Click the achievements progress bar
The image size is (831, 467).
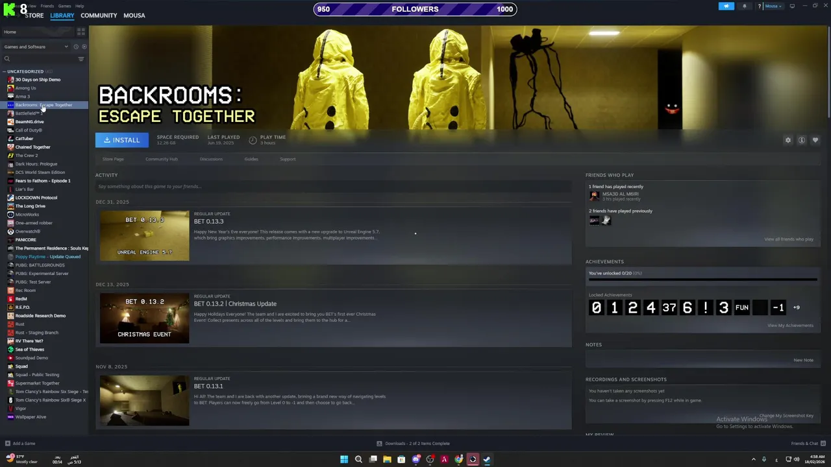(x=703, y=280)
